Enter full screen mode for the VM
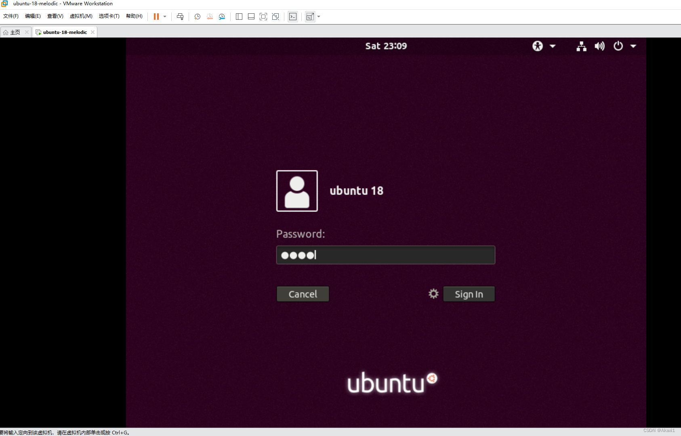The width and height of the screenshot is (681, 436). click(263, 17)
